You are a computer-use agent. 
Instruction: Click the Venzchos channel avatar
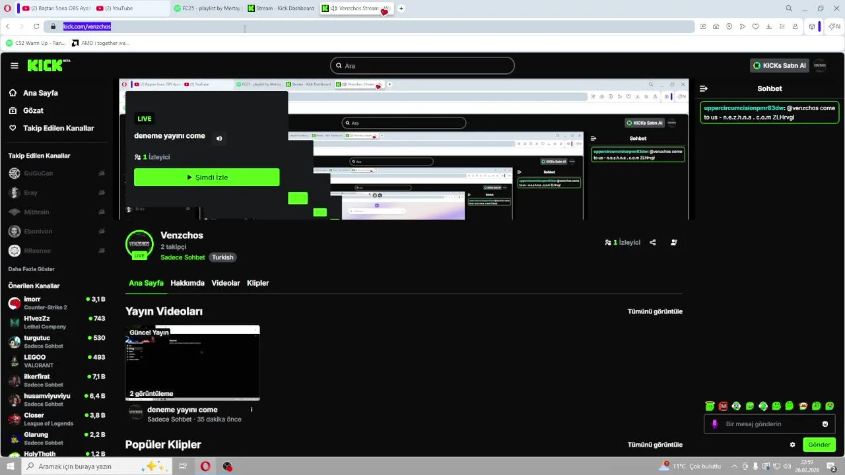139,244
